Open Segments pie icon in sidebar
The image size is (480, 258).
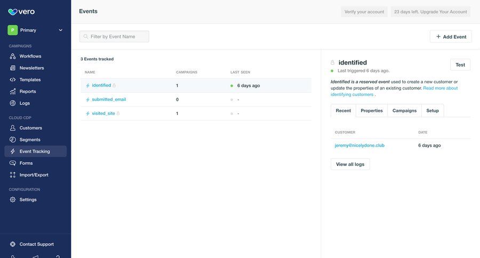pyautogui.click(x=13, y=140)
